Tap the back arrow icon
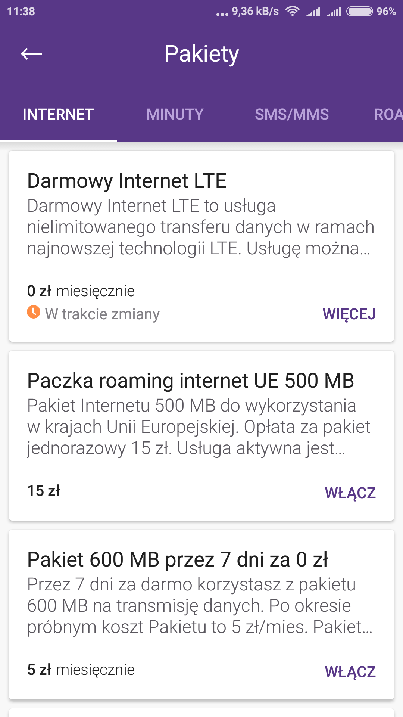Viewport: 403px width, 717px height. pos(32,54)
